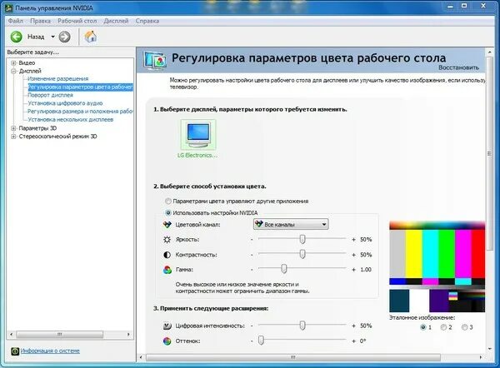The width and height of the screenshot is (500, 368).
Task: Open the Все каналы dropdown
Action: [291, 224]
